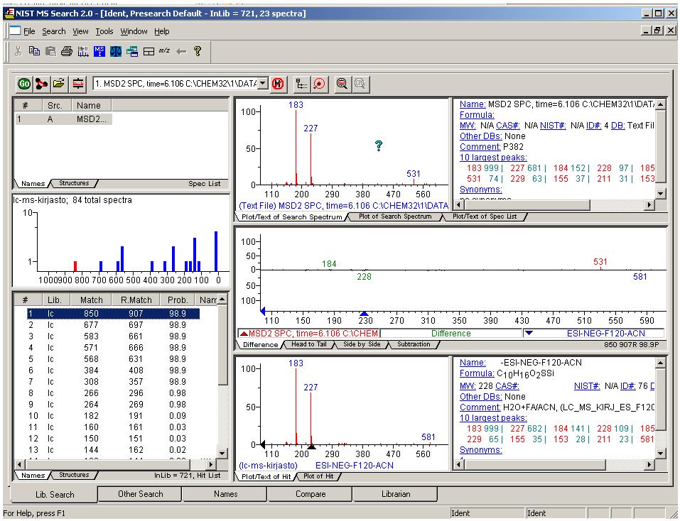
Task: Click the Name link beside -ESI-NEG-F120-ACN
Action: pos(473,363)
